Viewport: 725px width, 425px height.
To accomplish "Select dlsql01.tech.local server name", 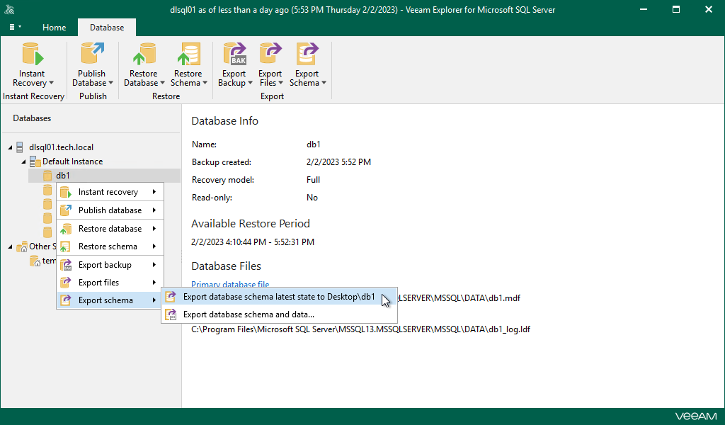I will 61,147.
